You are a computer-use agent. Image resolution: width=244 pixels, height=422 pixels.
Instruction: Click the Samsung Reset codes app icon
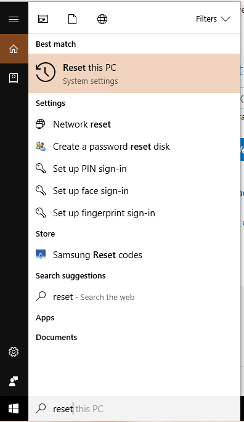(41, 254)
